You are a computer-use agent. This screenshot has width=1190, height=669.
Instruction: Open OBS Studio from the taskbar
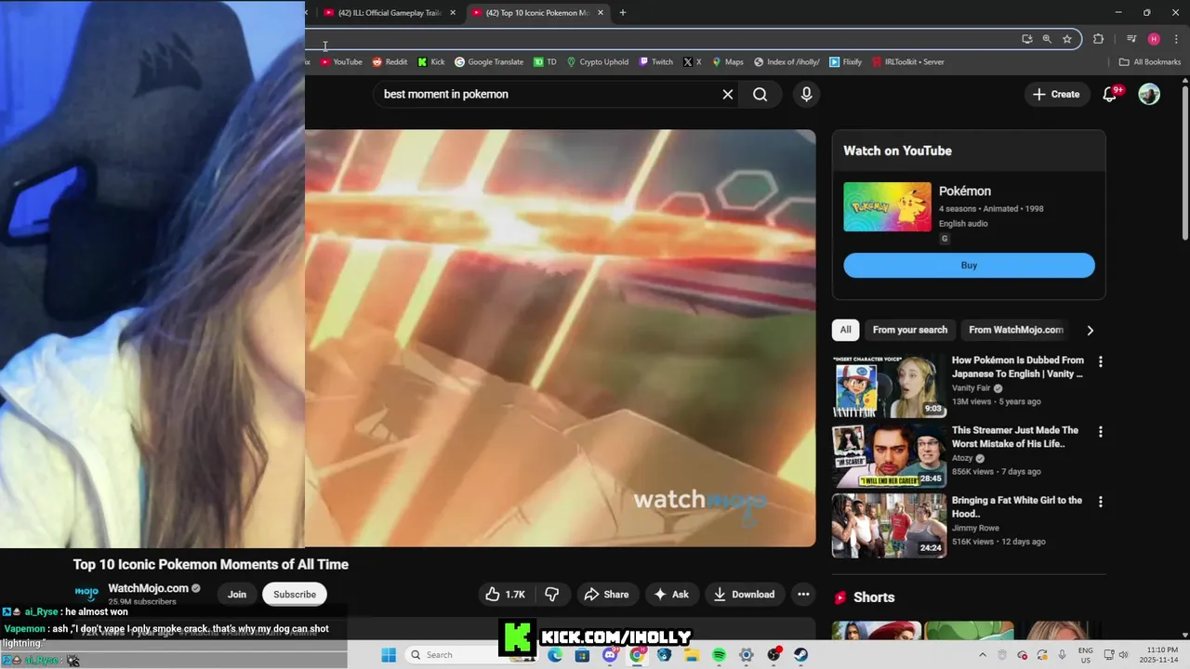click(x=773, y=655)
